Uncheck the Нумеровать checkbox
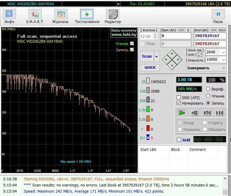 tap(179, 103)
